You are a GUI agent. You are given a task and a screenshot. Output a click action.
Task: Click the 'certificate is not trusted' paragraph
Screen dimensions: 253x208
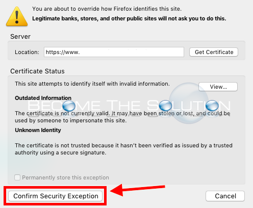click(123, 149)
